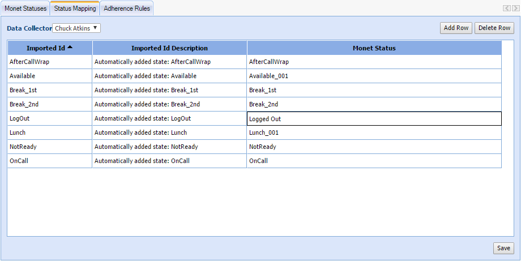Select the Available_001 Monet Status cell

coord(374,76)
